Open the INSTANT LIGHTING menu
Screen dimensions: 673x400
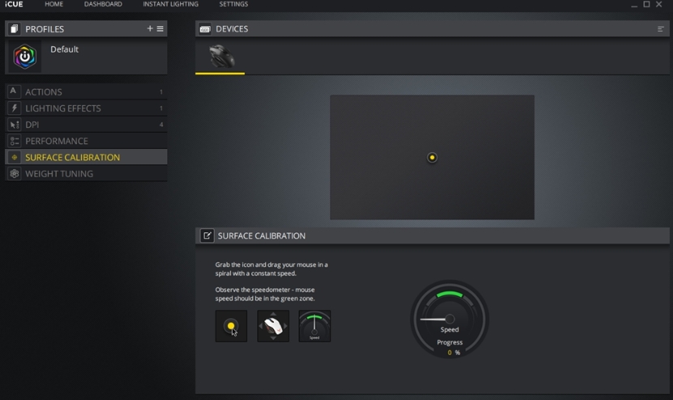point(170,4)
